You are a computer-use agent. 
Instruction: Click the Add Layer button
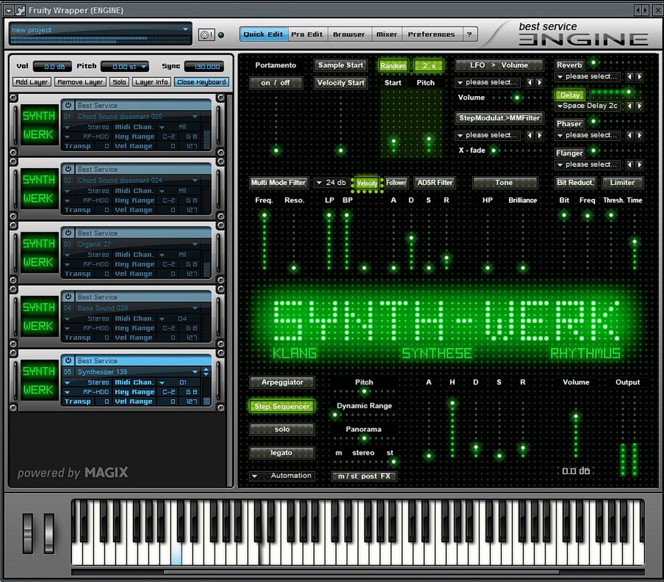point(32,82)
